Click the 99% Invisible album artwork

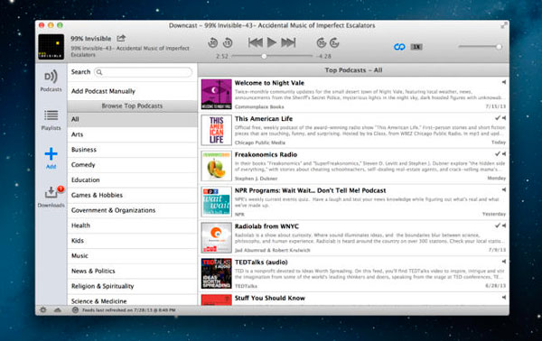click(51, 47)
